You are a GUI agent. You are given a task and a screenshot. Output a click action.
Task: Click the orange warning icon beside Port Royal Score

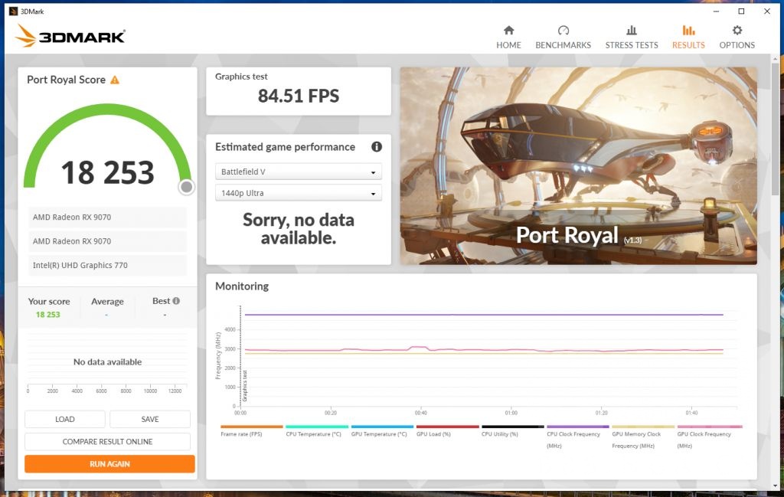(115, 80)
